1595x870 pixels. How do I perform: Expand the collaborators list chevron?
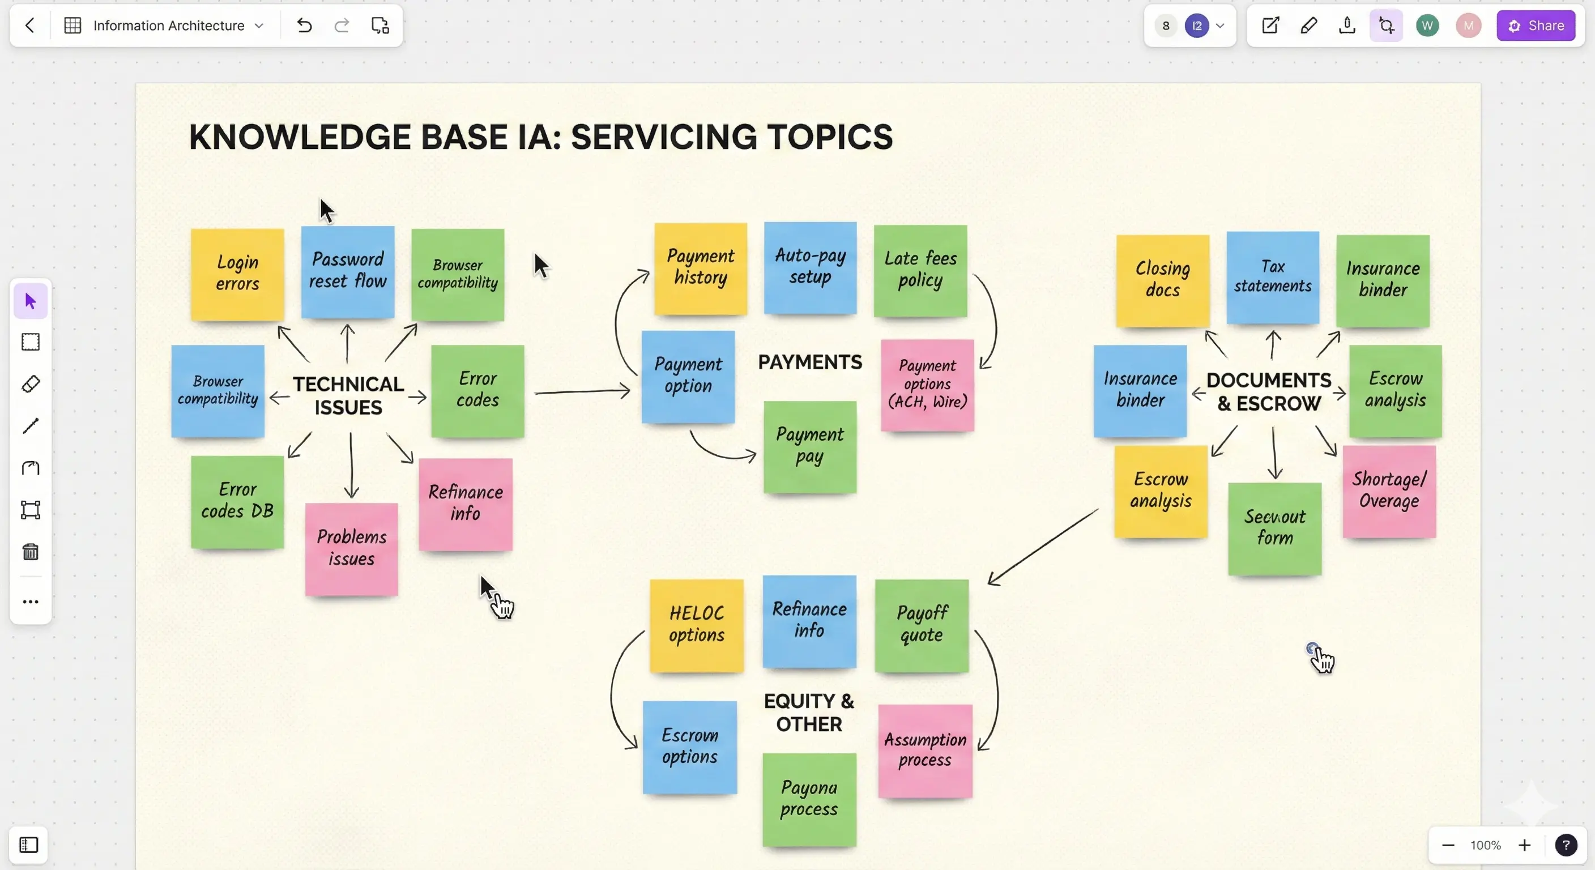tap(1220, 25)
